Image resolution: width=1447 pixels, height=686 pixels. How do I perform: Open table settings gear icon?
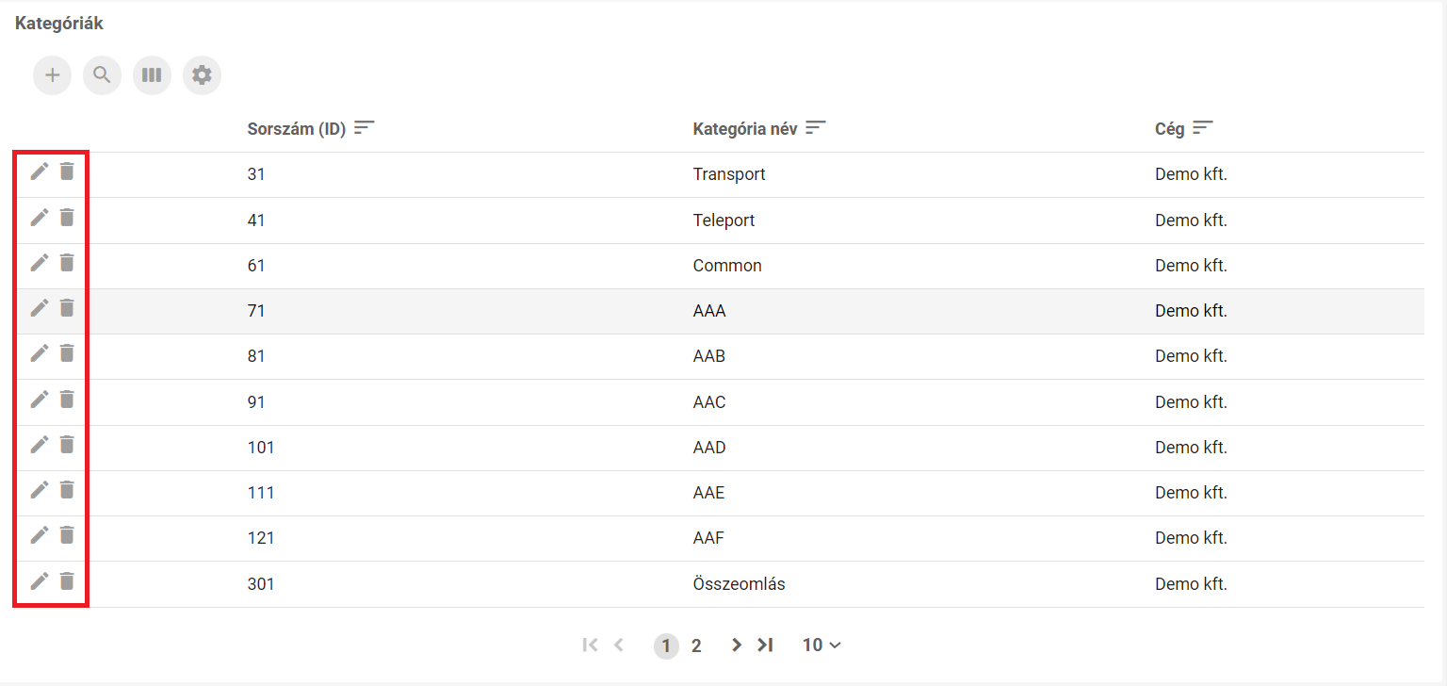(x=202, y=75)
